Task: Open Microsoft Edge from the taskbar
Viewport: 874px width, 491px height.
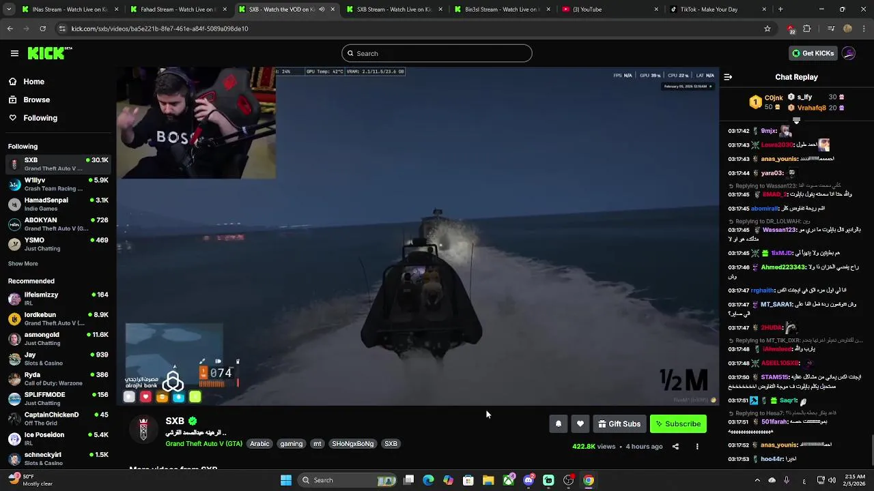Action: 428,480
